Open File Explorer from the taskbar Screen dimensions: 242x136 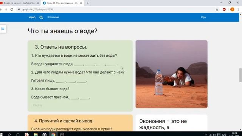(x=36, y=134)
